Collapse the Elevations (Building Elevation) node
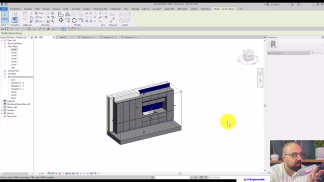This screenshot has width=324, height=182. (5, 77)
